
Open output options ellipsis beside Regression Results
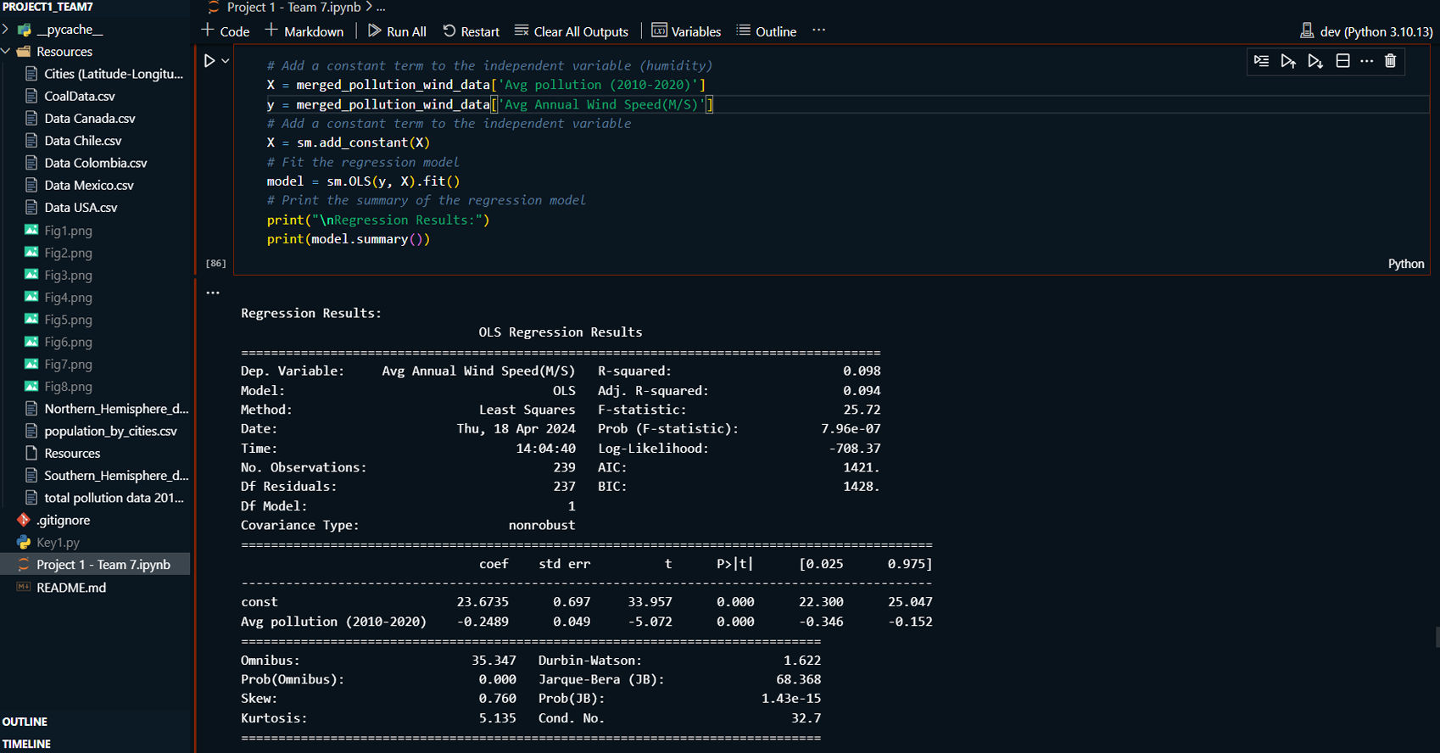click(213, 293)
